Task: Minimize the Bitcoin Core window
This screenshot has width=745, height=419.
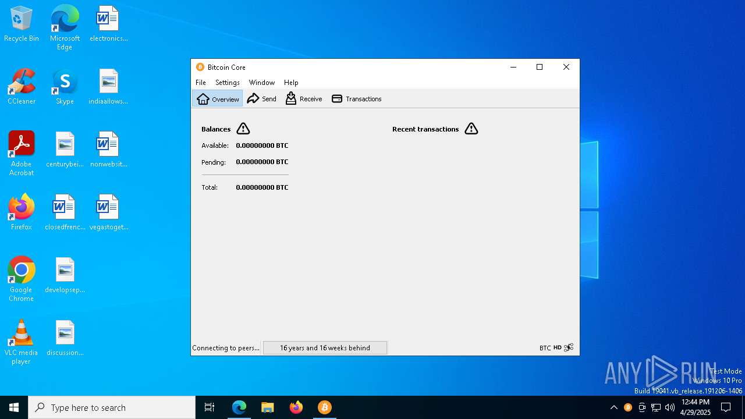Action: pos(513,67)
